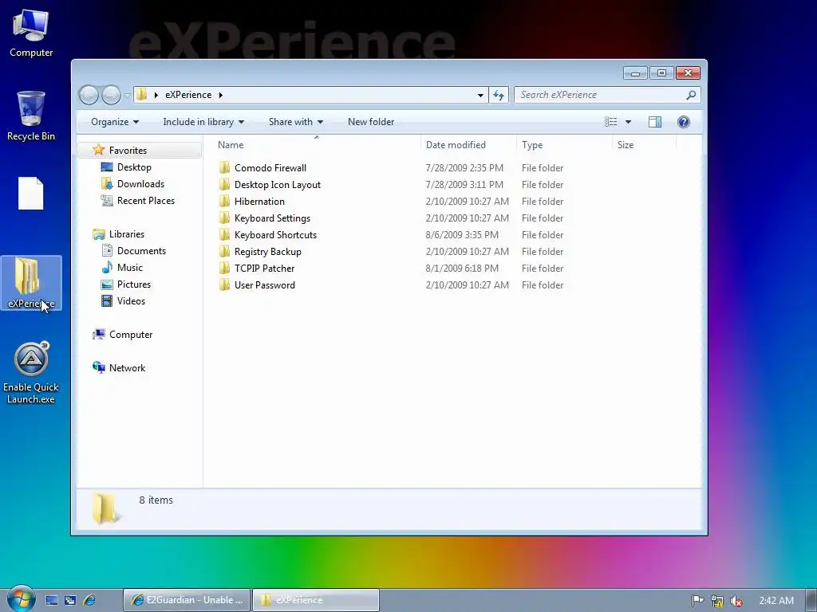This screenshot has height=612, width=817.
Task: Click the network tray icon
Action: coord(717,601)
